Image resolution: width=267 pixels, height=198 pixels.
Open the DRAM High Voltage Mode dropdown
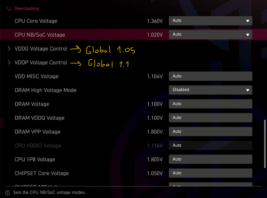pyautogui.click(x=210, y=90)
